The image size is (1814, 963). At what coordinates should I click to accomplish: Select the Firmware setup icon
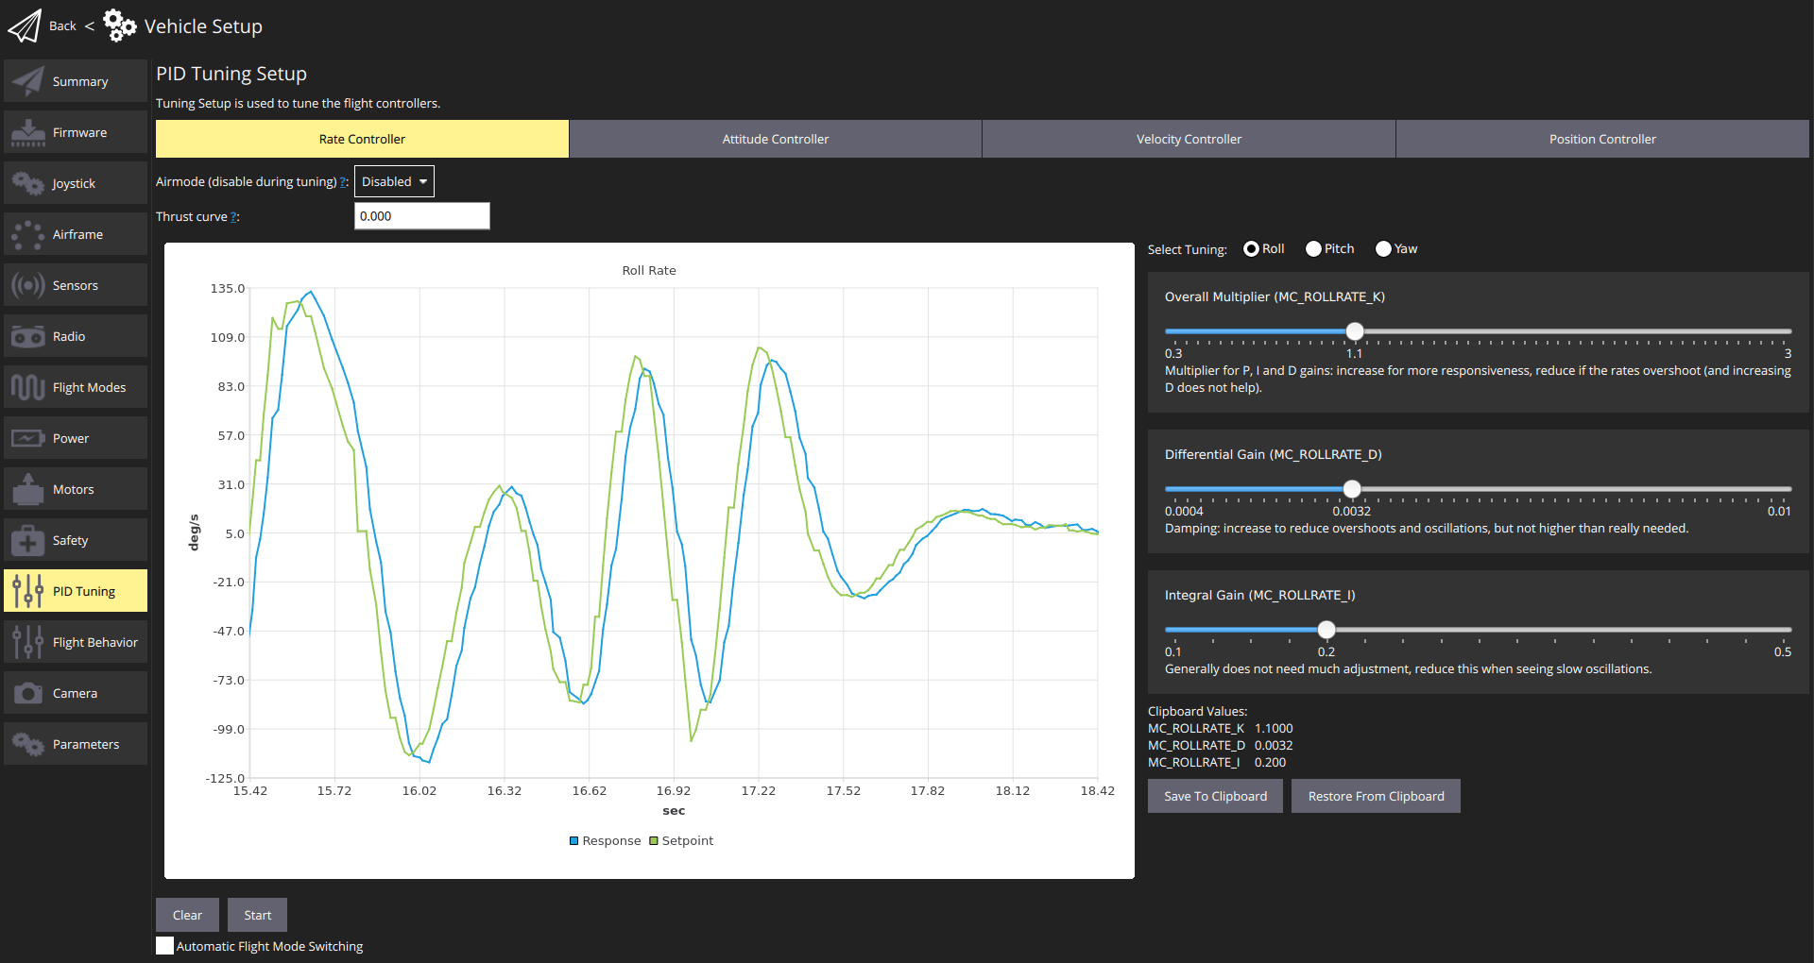click(76, 131)
